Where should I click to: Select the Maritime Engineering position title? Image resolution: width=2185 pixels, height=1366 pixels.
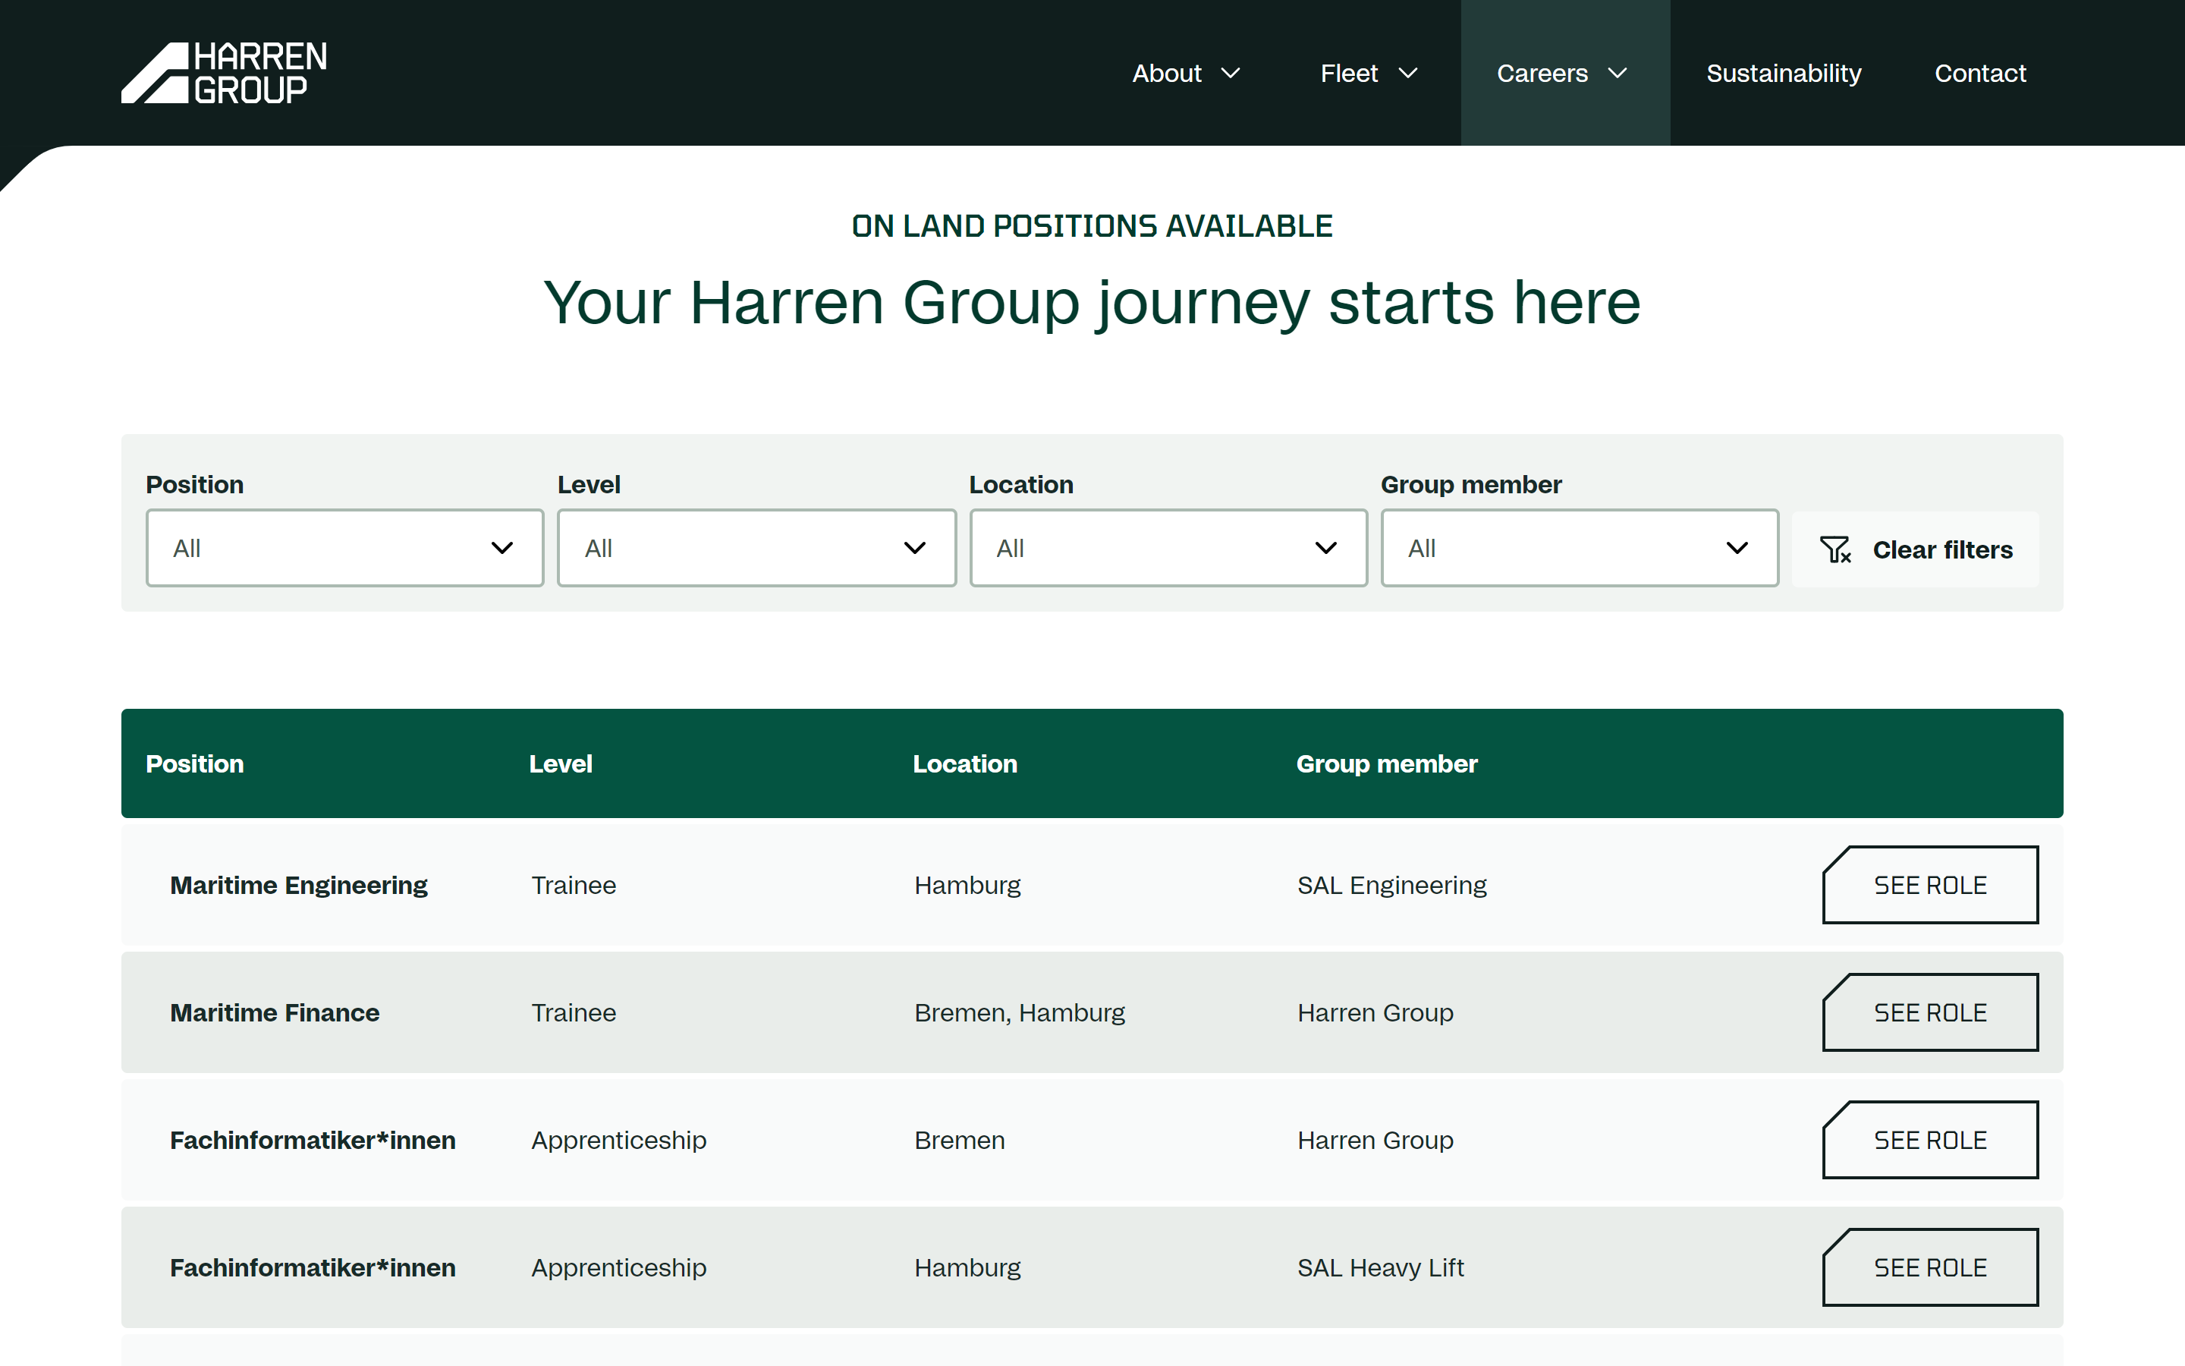[x=299, y=886]
